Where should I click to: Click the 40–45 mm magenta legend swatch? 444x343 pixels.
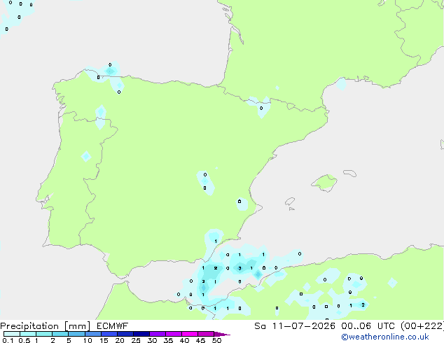[190, 334]
